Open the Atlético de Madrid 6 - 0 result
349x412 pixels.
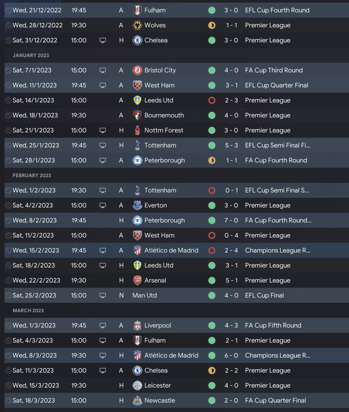(231, 355)
